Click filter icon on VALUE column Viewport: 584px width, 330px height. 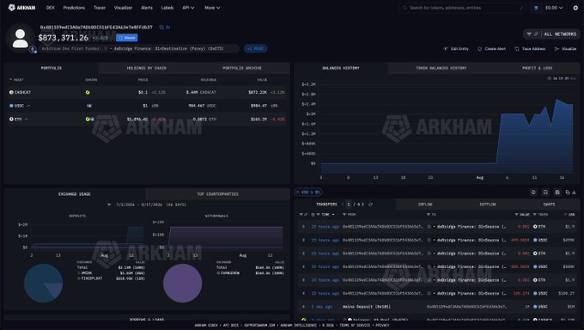[x=517, y=214]
